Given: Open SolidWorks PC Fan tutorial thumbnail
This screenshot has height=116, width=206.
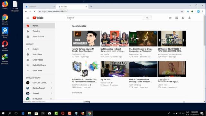Looking at the screenshot, I should (86, 69).
